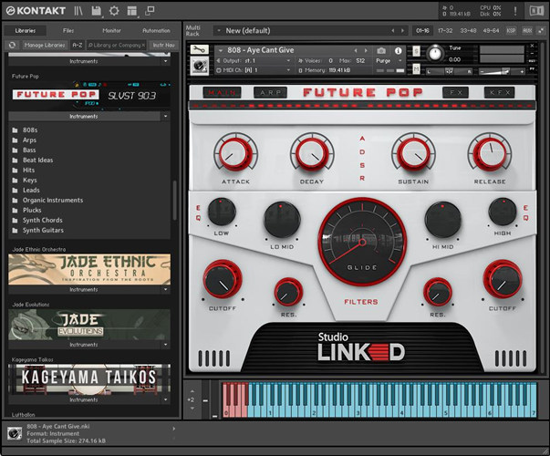Toggle the instrument Solo button
Viewport: 550px width, 456px height.
415,49
